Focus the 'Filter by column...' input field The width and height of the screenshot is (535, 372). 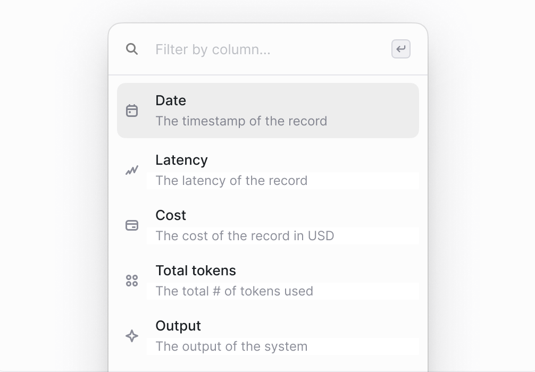point(270,49)
